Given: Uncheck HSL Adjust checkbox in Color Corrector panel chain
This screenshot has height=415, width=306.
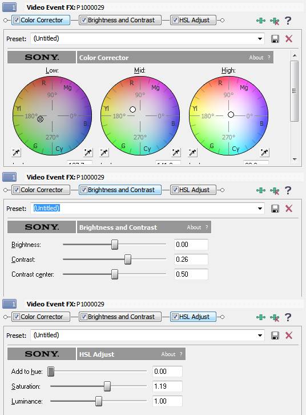Looking at the screenshot, I should [x=175, y=20].
